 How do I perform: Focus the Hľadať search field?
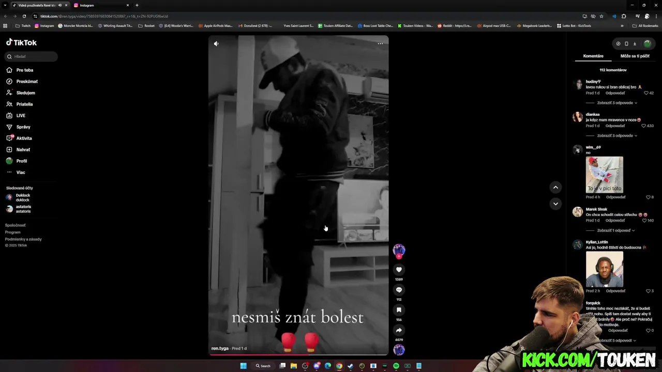(x=32, y=56)
